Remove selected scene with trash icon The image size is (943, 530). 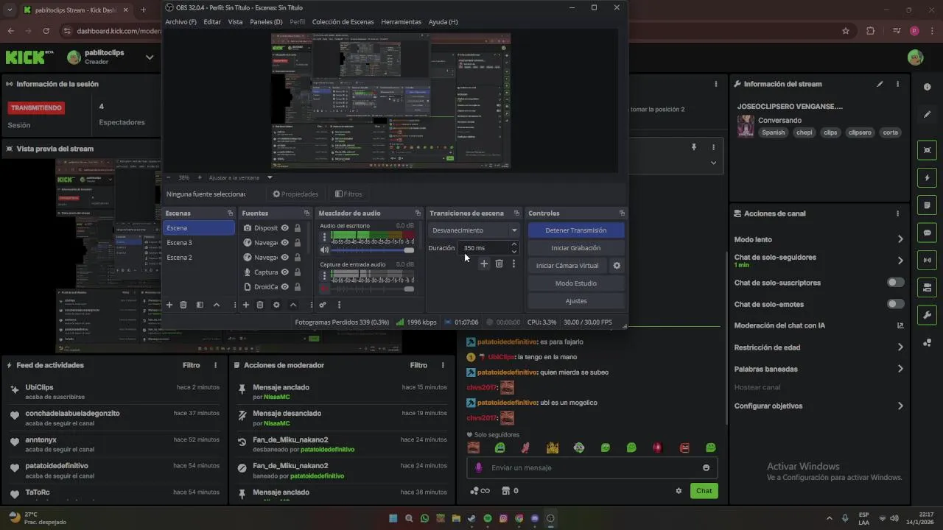coord(183,305)
